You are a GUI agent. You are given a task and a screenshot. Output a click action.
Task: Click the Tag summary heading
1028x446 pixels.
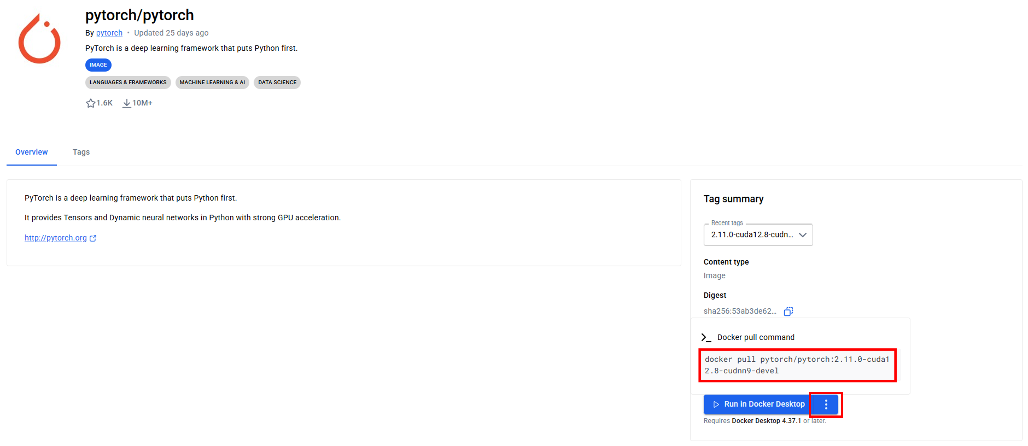pos(733,199)
